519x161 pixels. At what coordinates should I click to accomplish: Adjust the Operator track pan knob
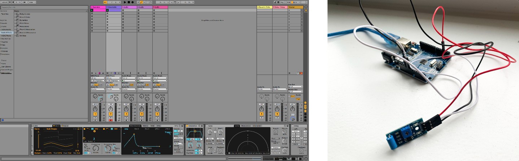95,108
